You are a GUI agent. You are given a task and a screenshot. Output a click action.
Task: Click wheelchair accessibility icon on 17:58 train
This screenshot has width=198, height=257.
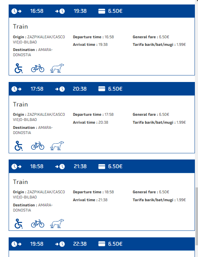click(x=19, y=146)
